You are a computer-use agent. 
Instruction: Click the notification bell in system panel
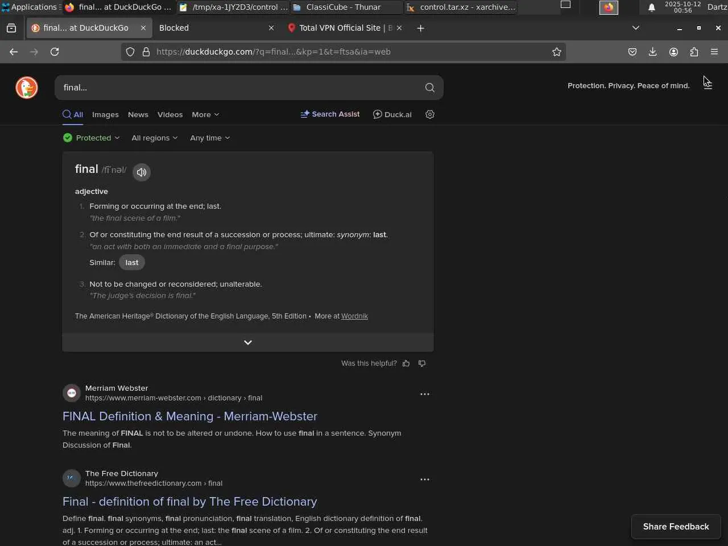(x=652, y=7)
